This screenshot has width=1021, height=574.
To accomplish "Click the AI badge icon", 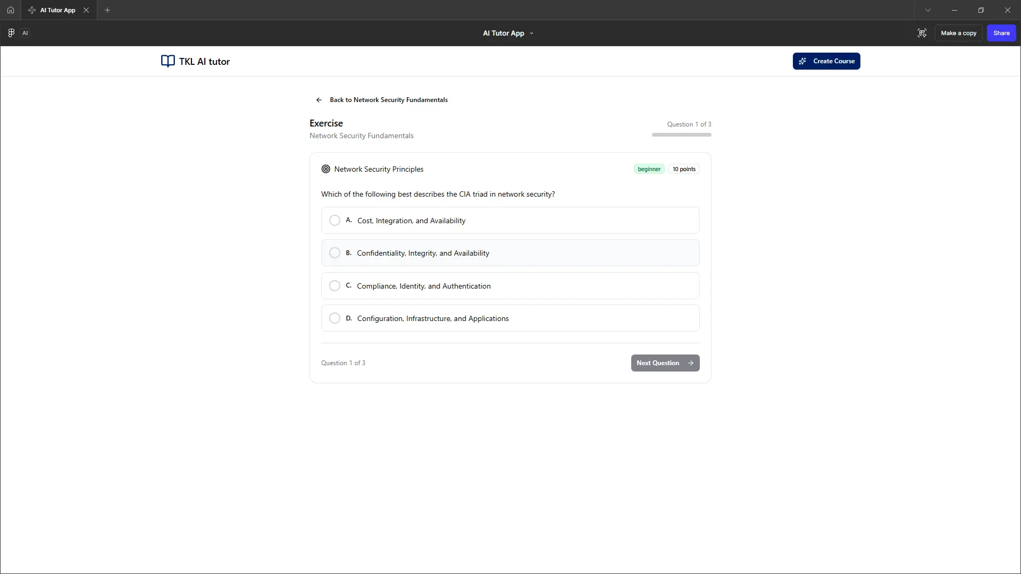I will point(25,33).
